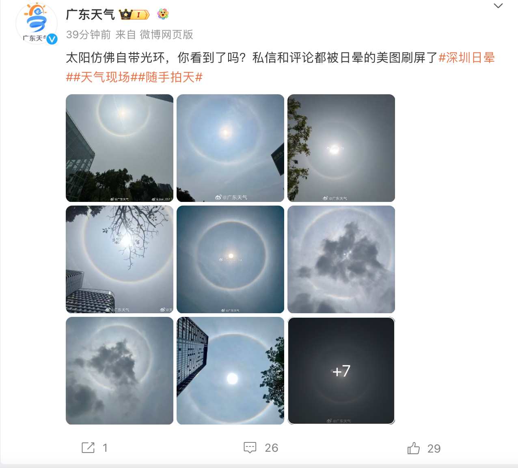Viewport: 518px width, 468px height.
Task: Open the +7 more photos thumbnail
Action: (x=341, y=371)
